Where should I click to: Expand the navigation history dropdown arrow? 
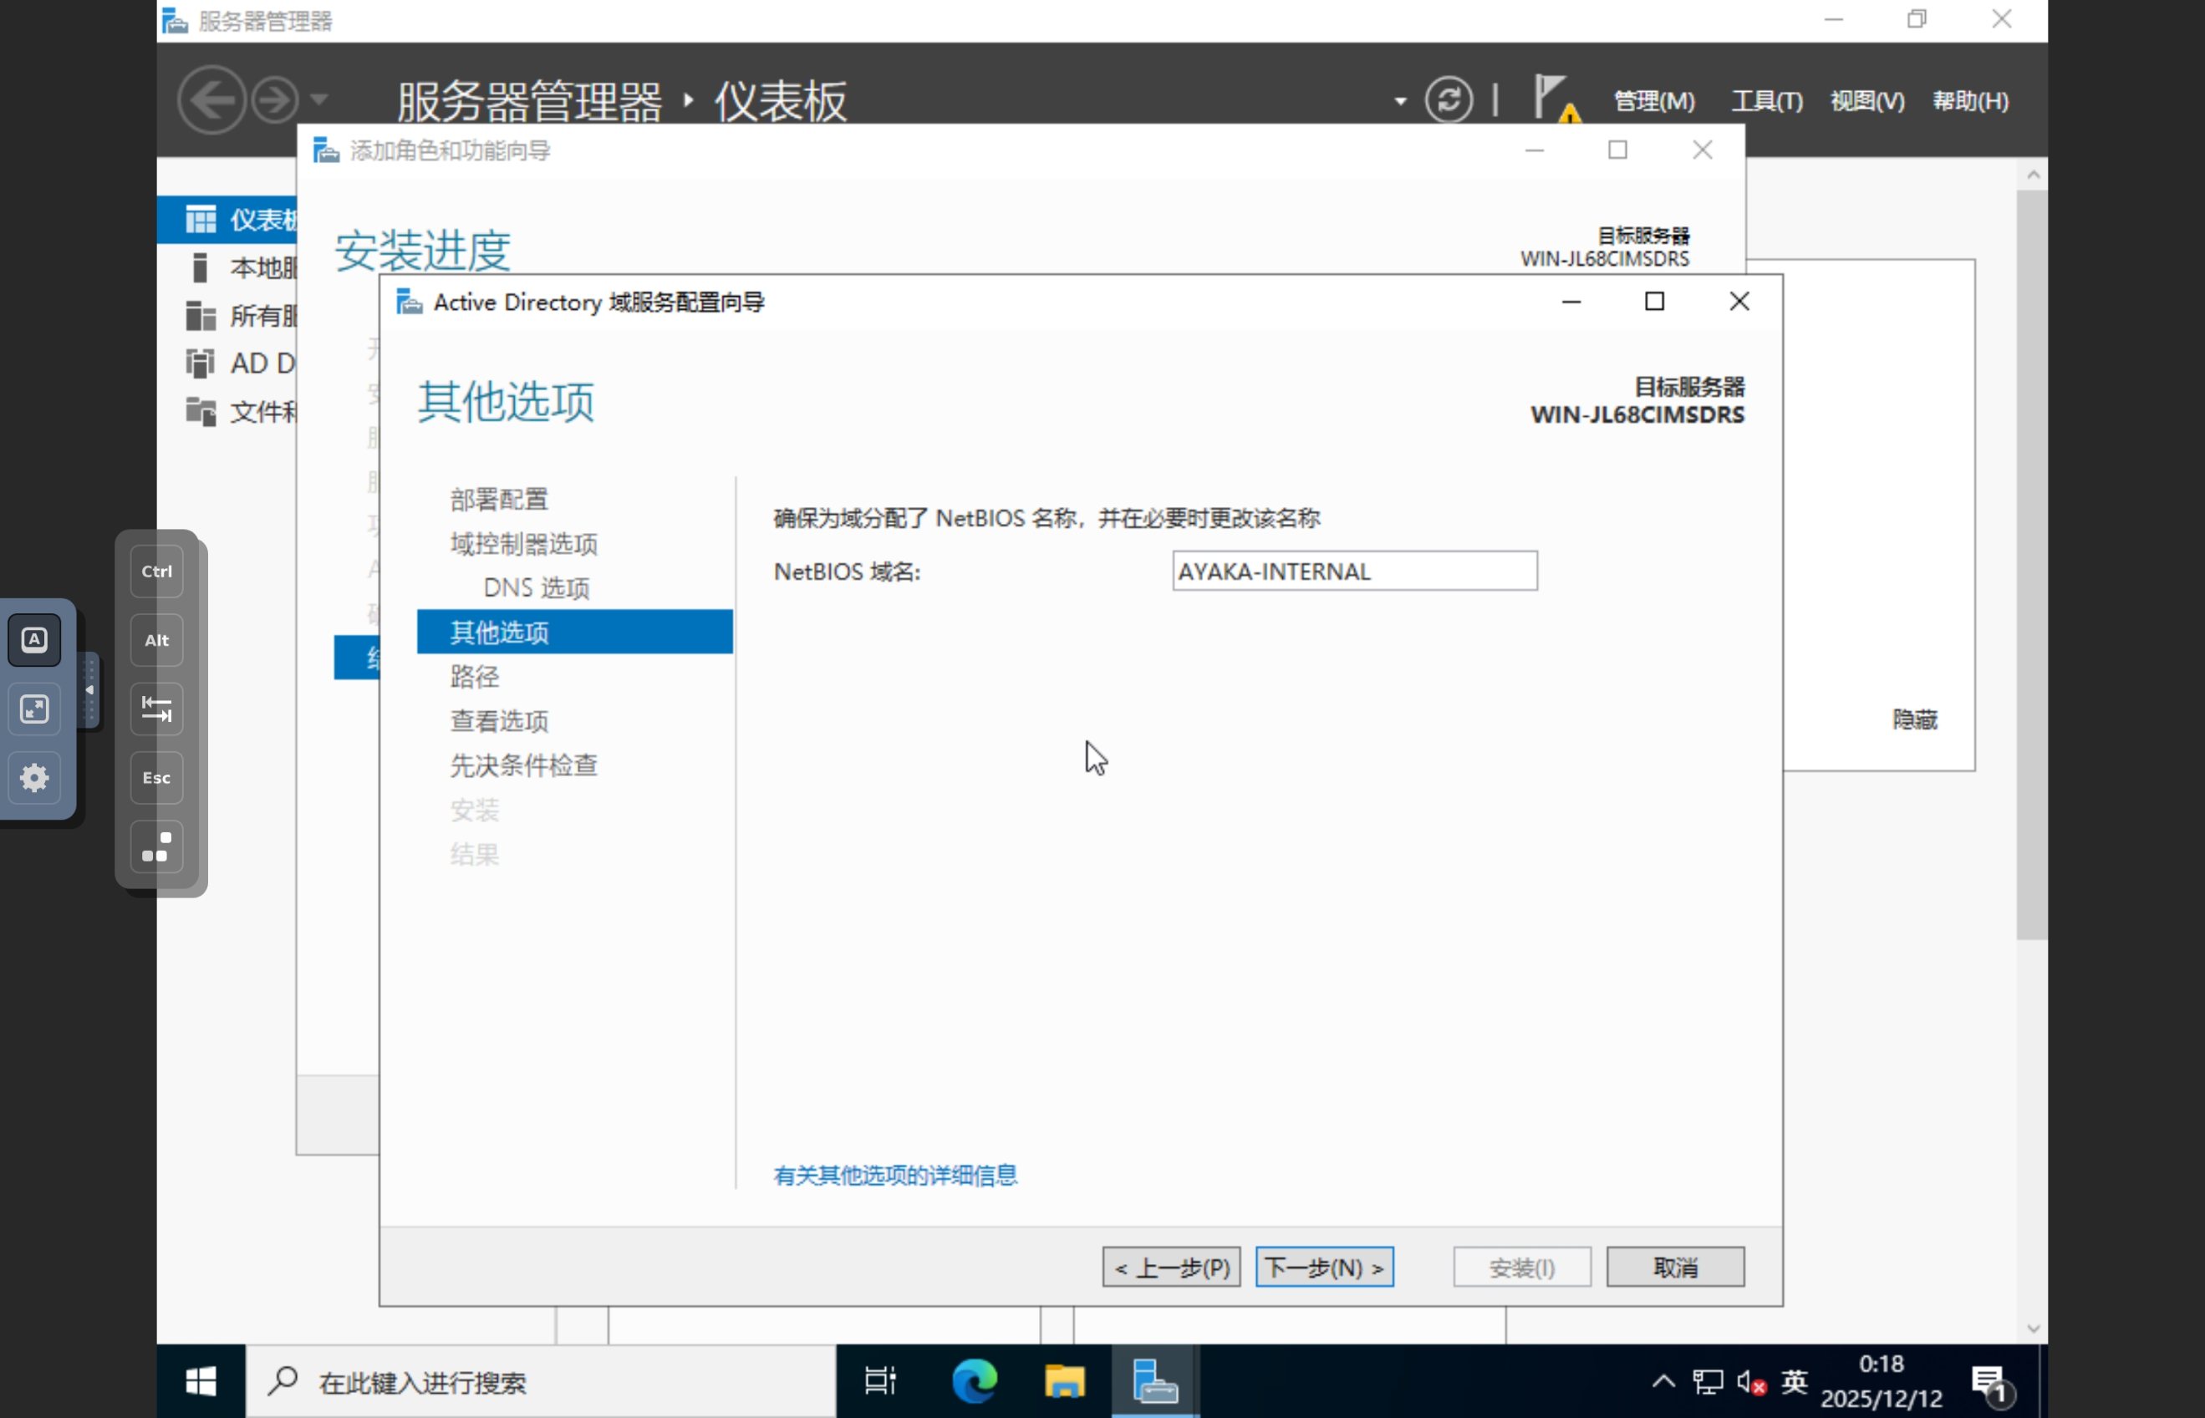(318, 99)
